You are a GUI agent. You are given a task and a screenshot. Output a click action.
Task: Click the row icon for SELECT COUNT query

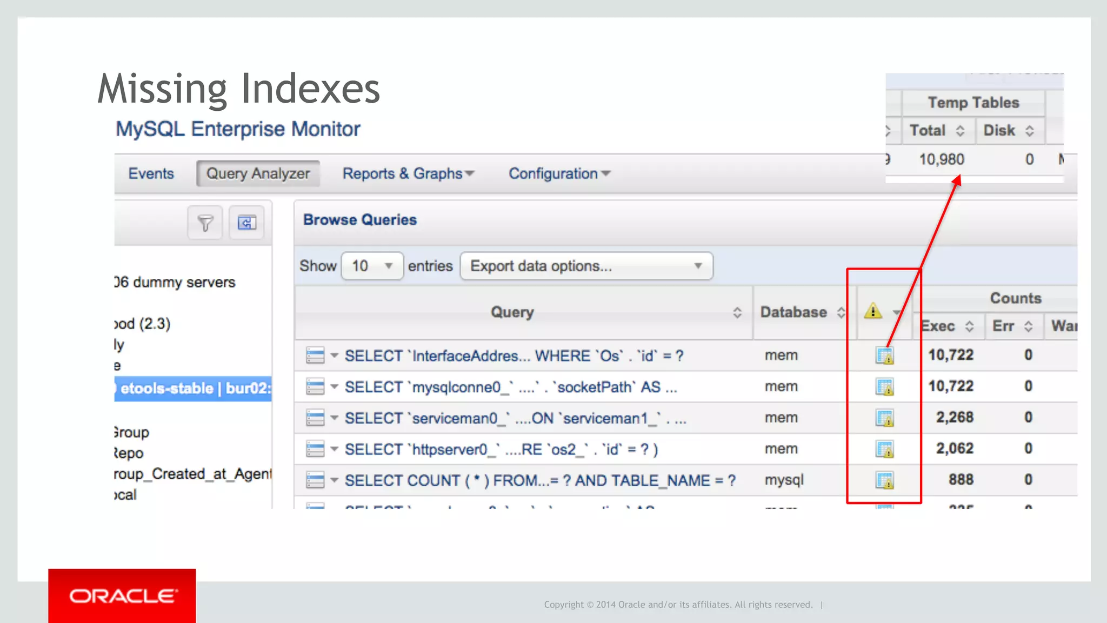[x=315, y=480]
